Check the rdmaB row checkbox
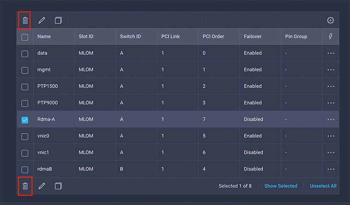 coord(25,169)
